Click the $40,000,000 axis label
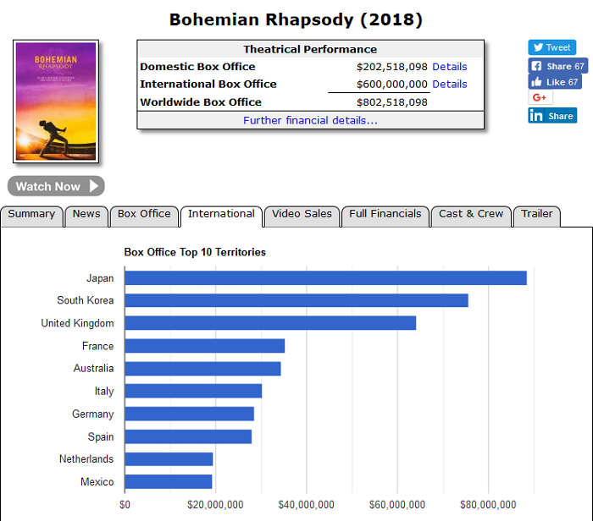Viewport: 593px width, 521px height. pos(307,505)
